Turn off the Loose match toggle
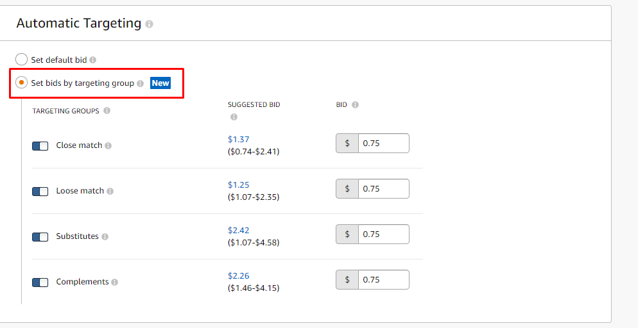This screenshot has width=638, height=328. pos(40,192)
